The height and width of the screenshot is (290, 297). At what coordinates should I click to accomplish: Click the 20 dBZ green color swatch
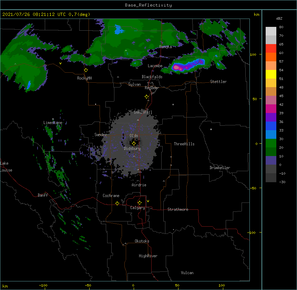point(271,143)
